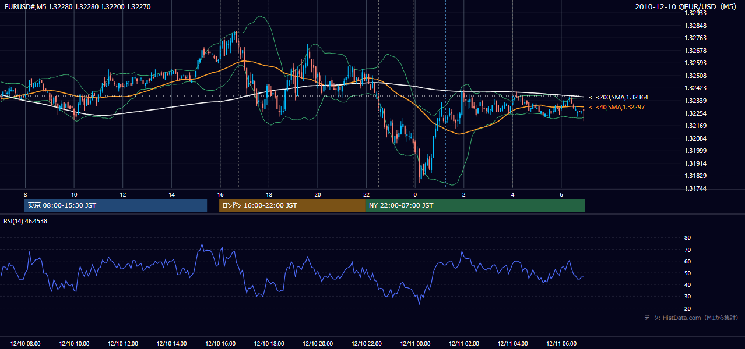Click price axis value 1.32084
The image size is (745, 349).
click(696, 138)
